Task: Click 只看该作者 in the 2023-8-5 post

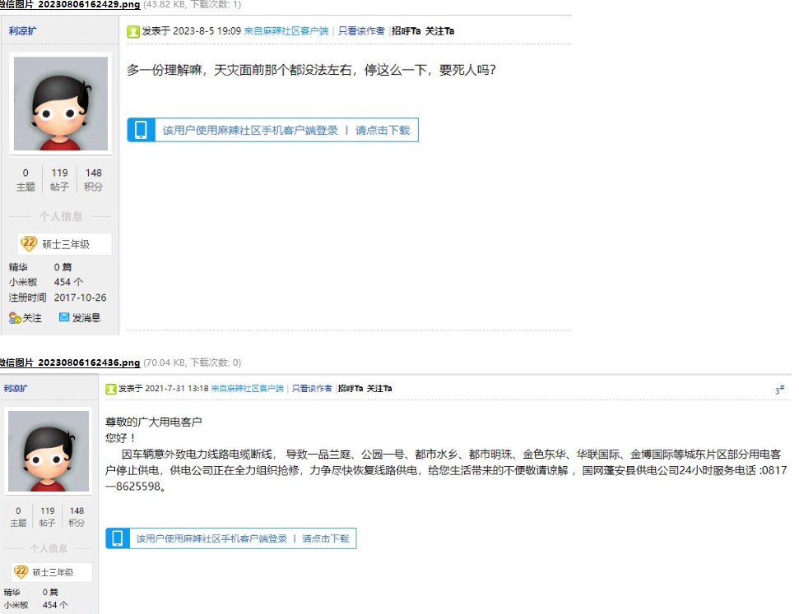Action: (x=361, y=31)
